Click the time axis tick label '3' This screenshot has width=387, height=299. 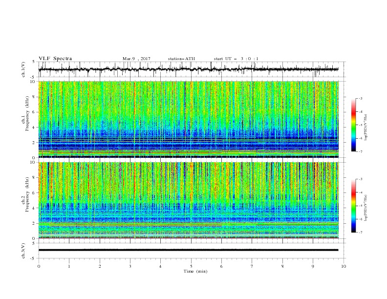(130, 266)
